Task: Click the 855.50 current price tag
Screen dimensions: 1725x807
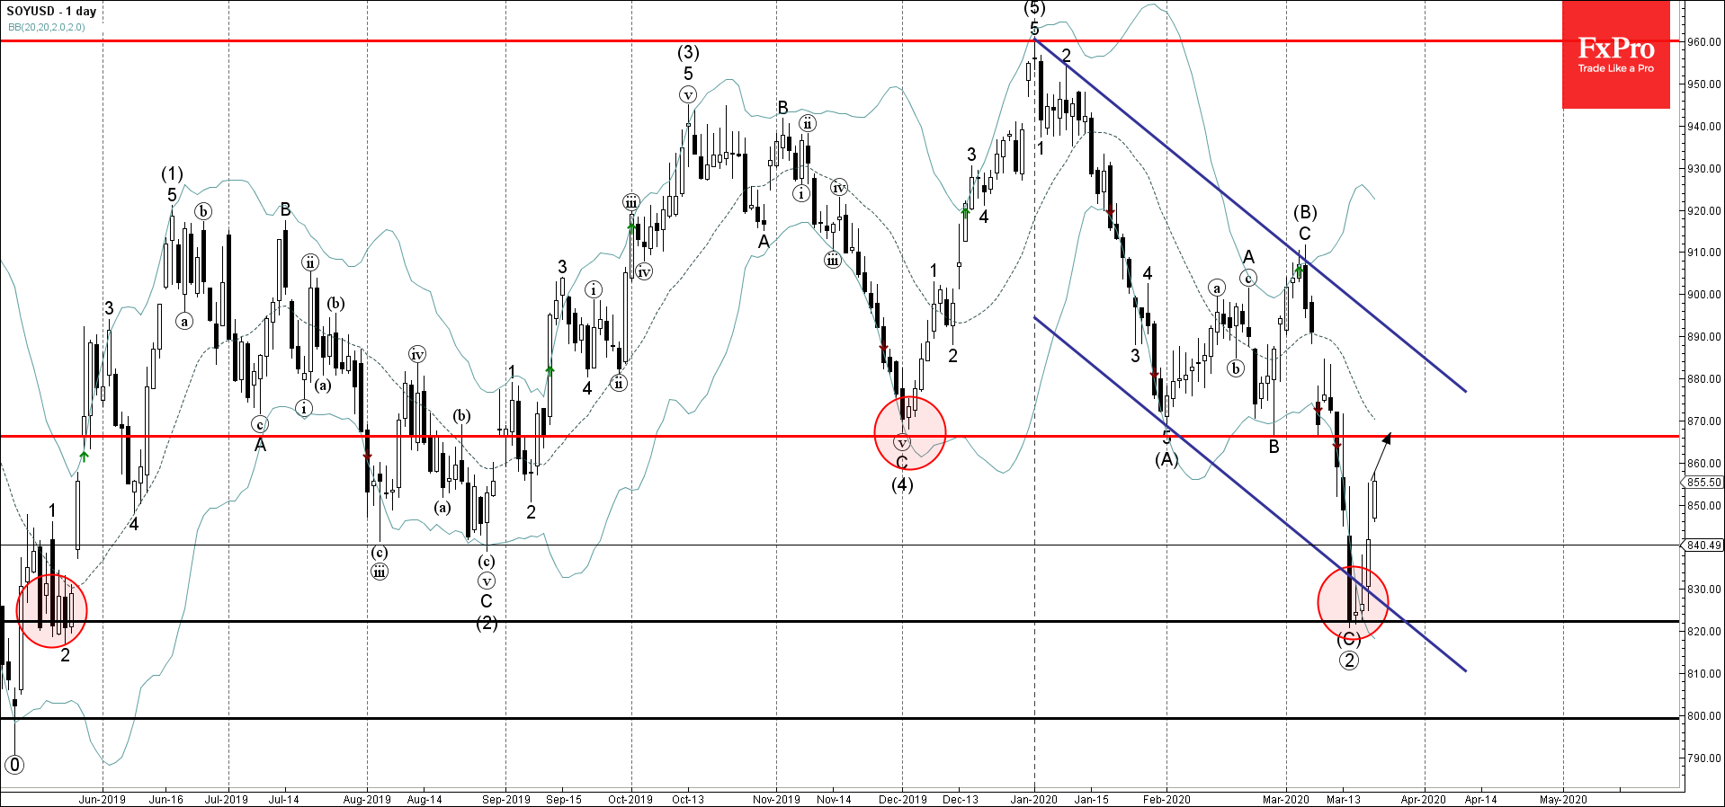Action: point(1703,483)
